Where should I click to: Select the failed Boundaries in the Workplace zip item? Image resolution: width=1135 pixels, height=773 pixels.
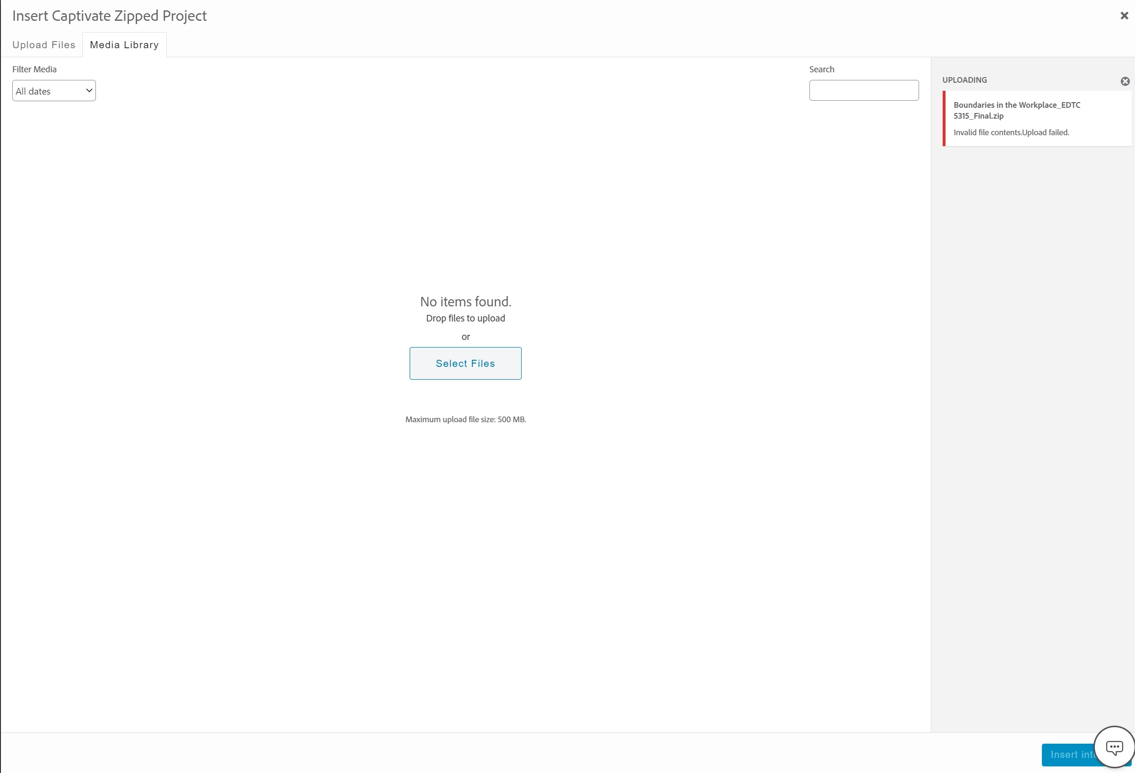tap(1016, 111)
